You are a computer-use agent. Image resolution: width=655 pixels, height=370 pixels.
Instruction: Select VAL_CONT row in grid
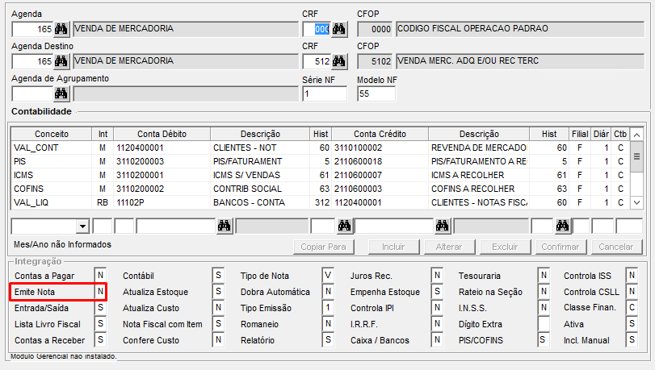[320, 148]
